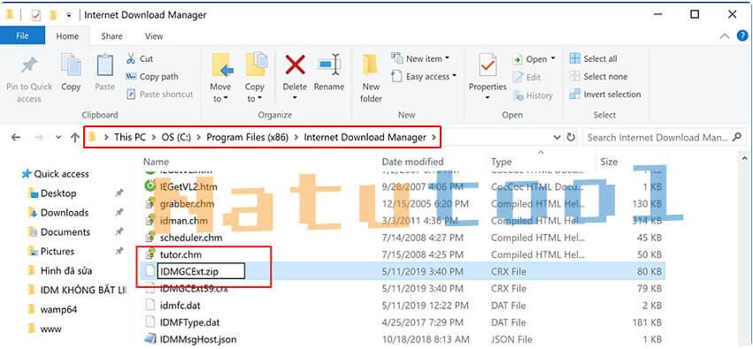
Task: Open the Hình đã sửa folder
Action: click(60, 271)
